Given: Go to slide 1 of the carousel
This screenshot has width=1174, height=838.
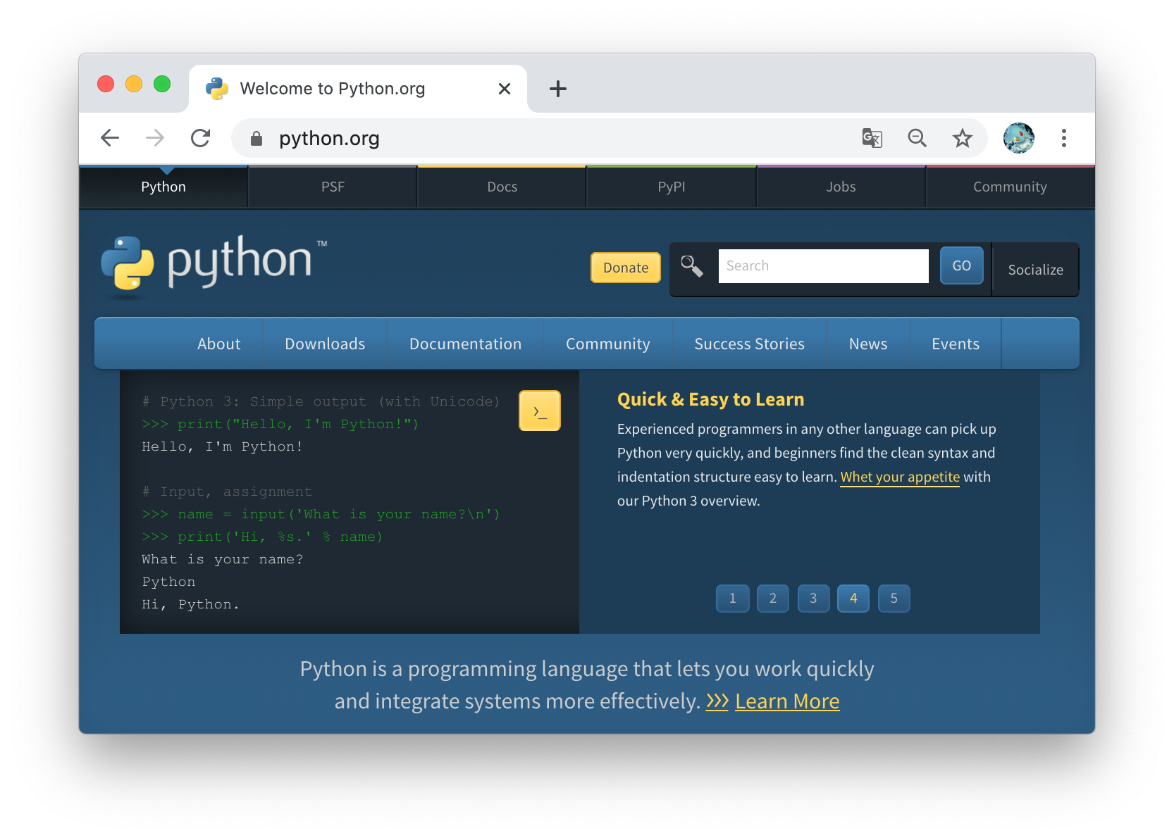Looking at the screenshot, I should tap(733, 599).
